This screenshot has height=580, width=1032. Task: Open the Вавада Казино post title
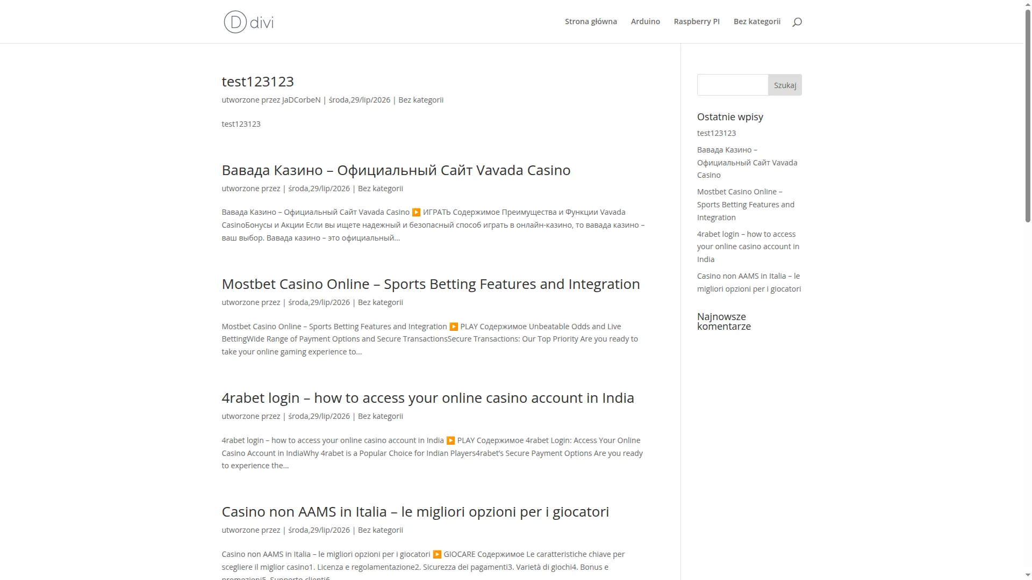(x=396, y=170)
